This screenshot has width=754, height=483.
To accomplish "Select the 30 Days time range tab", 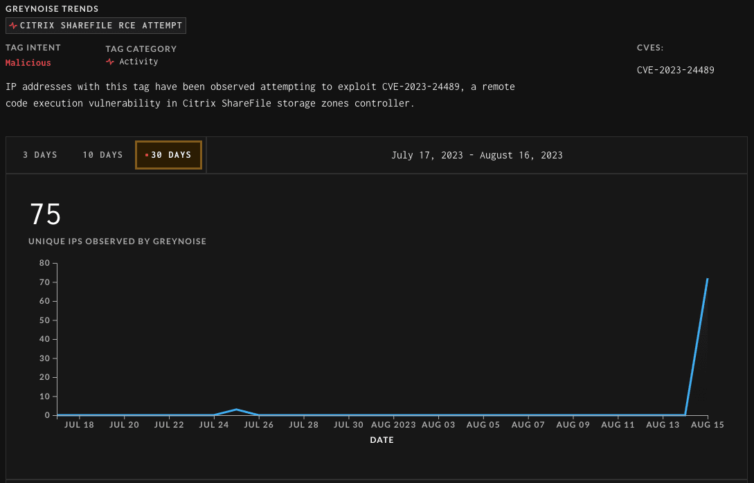I will click(x=170, y=155).
